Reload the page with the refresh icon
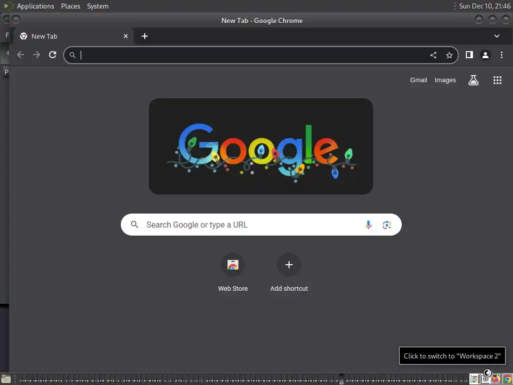This screenshot has width=513, height=385. 53,55
